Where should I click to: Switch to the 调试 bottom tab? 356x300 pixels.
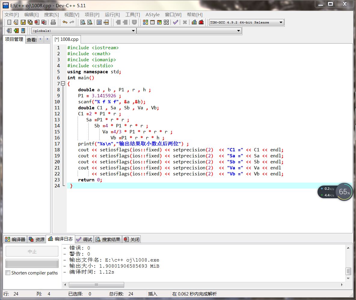pyautogui.click(x=84, y=239)
